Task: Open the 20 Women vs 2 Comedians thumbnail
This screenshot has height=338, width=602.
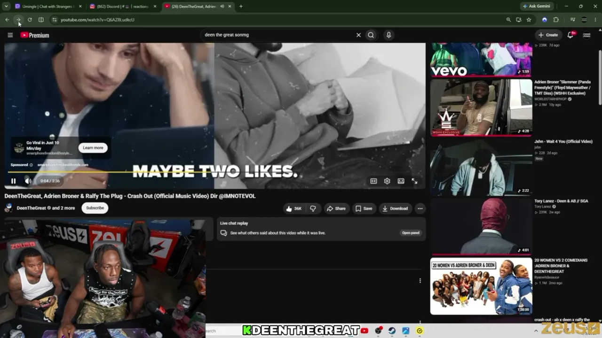Action: [481, 286]
